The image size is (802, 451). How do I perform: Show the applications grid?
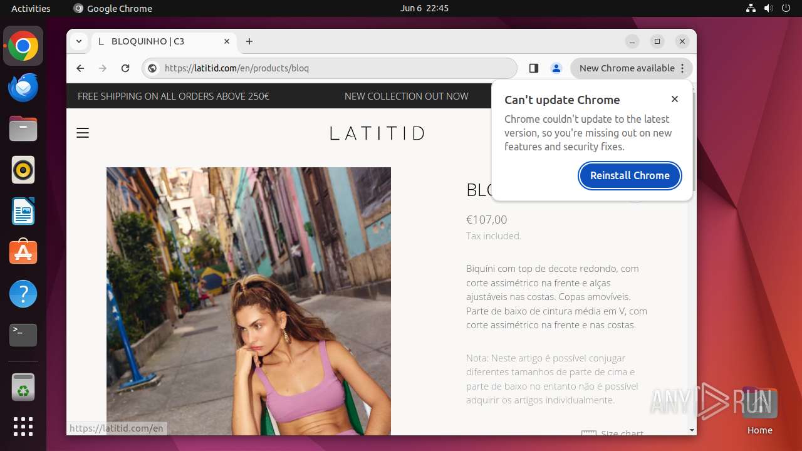(23, 427)
